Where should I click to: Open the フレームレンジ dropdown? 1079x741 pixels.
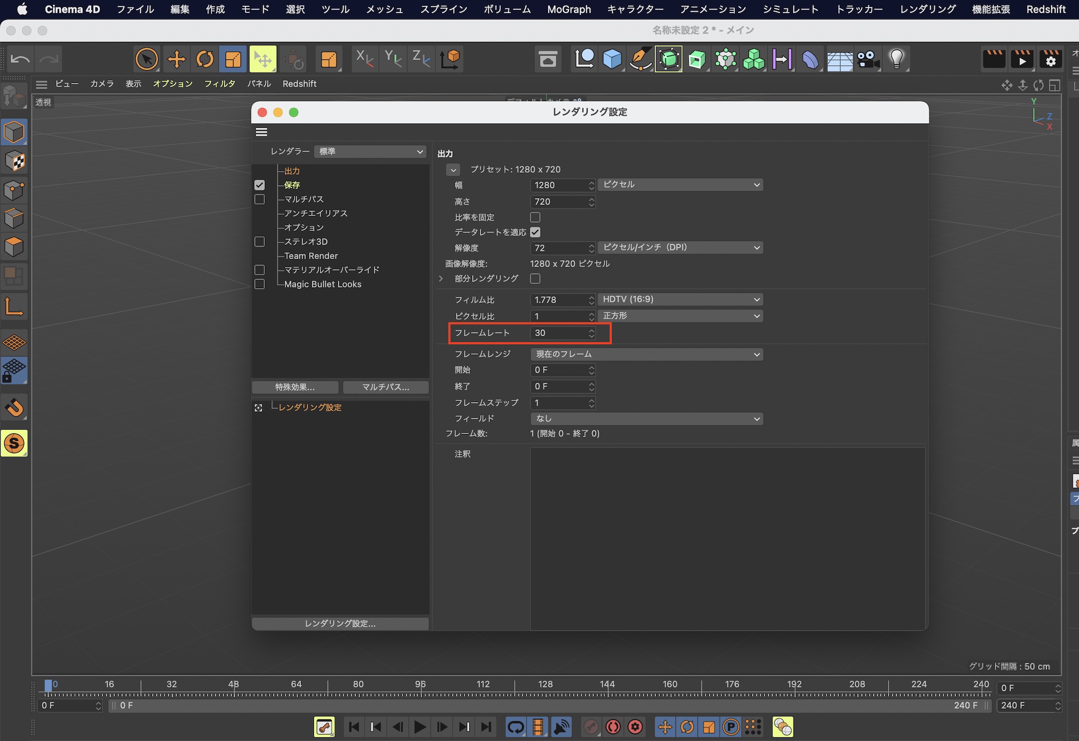(x=646, y=355)
